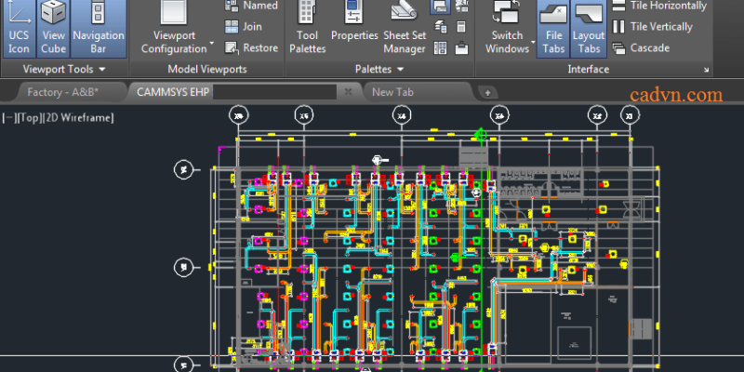This screenshot has height=372, width=744.
Task: Toggle the View Cube display
Action: pos(53,29)
